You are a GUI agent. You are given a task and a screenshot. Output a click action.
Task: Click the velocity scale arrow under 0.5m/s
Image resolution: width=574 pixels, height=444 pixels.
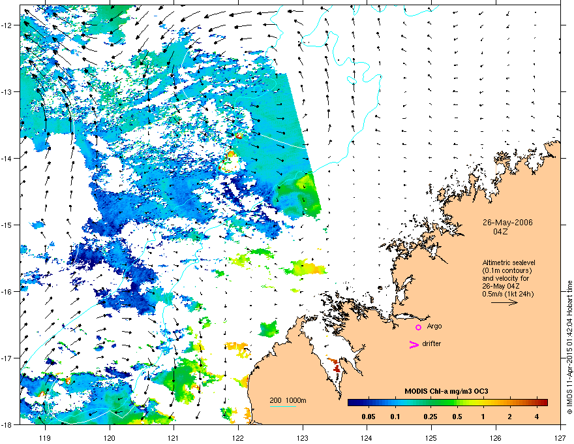point(504,302)
